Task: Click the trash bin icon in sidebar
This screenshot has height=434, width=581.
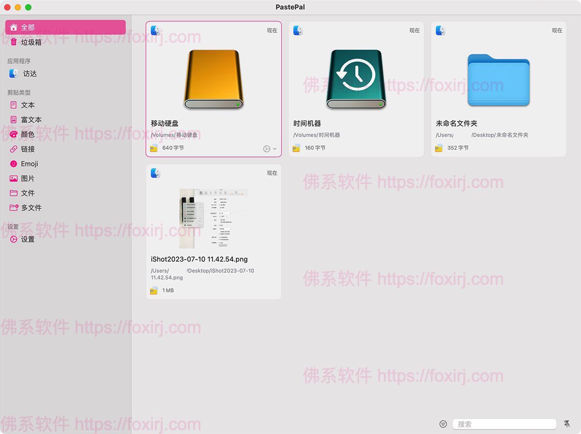Action: click(x=14, y=42)
